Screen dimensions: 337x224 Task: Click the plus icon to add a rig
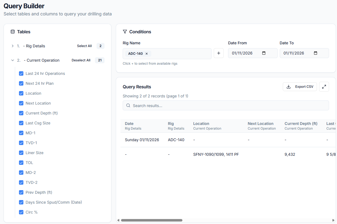pos(219,53)
